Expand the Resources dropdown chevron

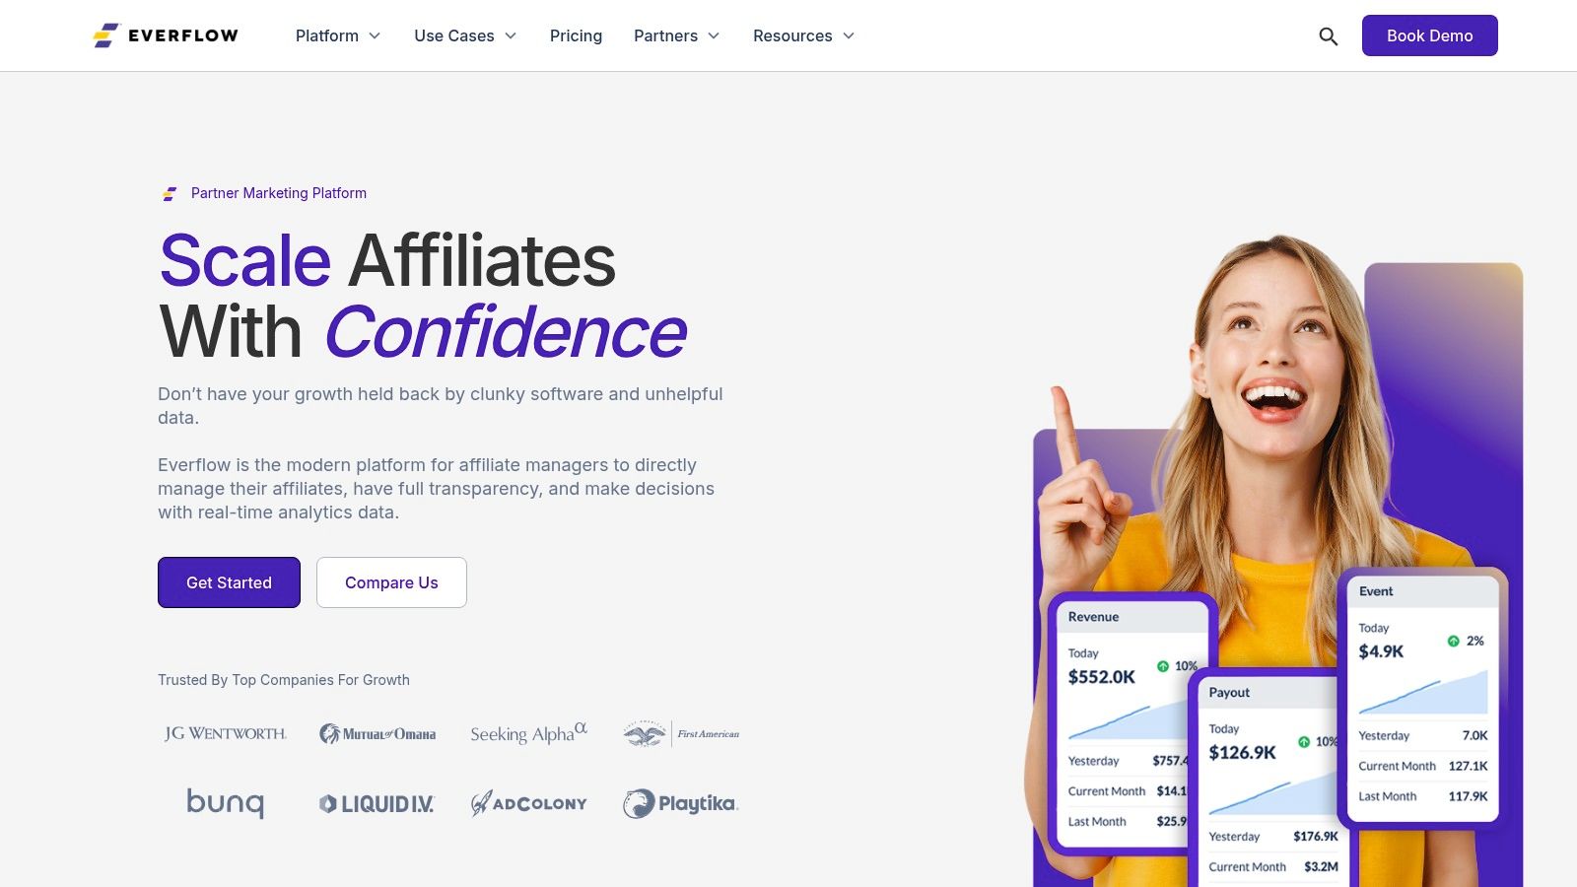849,35
